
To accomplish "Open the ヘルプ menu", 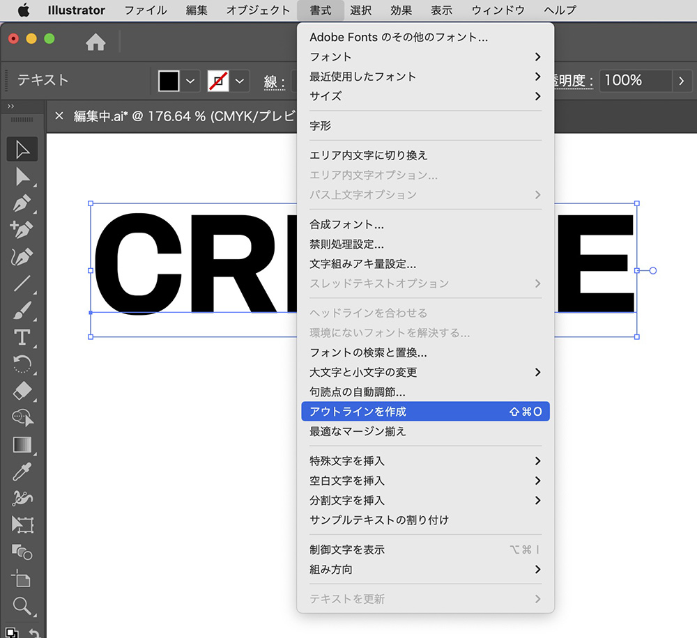I will coord(560,10).
